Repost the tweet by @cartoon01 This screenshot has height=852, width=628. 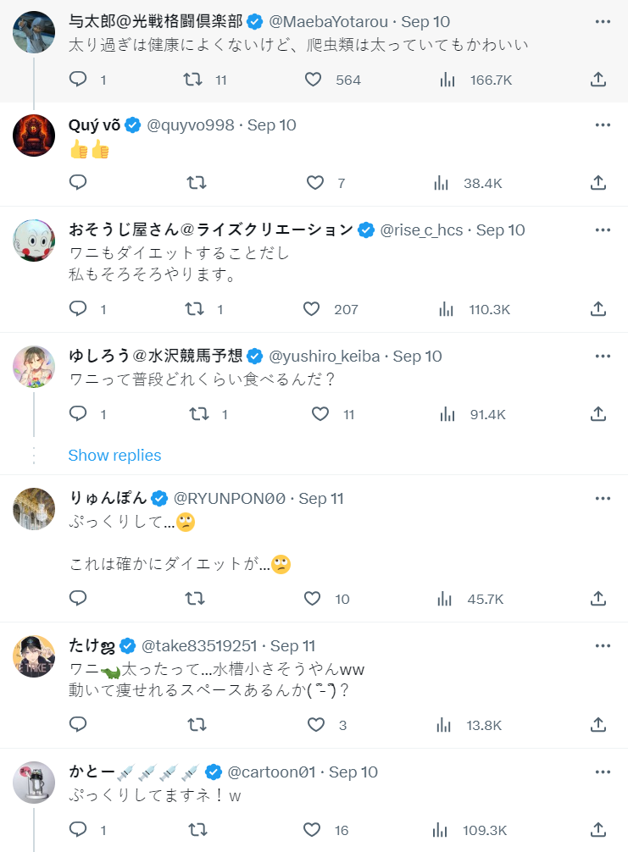click(195, 830)
